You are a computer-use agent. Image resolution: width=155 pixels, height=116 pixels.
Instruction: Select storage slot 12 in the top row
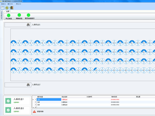(x=79, y=43)
